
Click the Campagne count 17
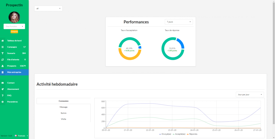click(24, 47)
